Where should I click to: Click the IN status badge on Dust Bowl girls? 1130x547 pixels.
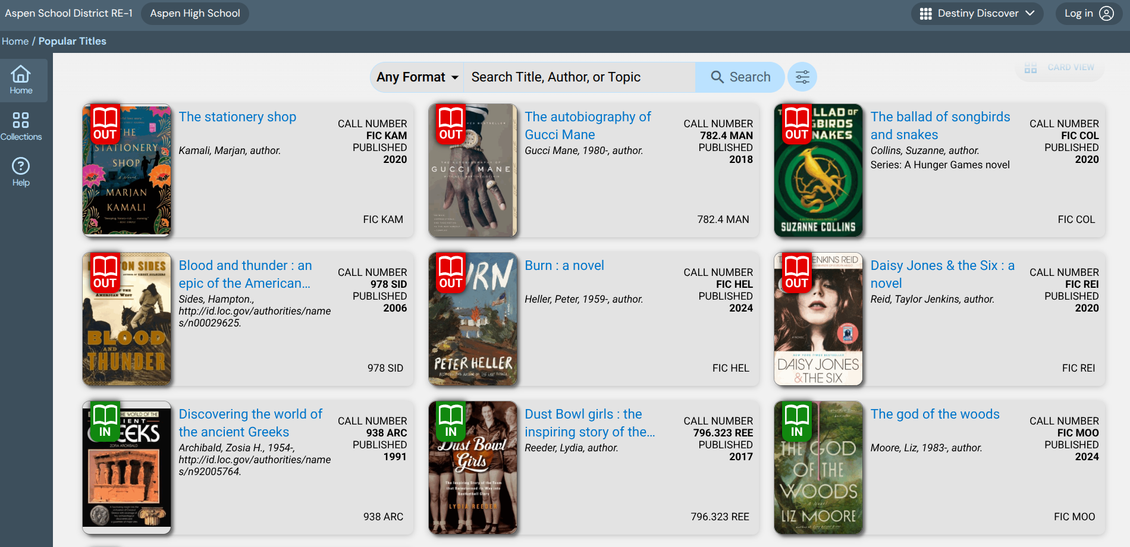click(451, 422)
